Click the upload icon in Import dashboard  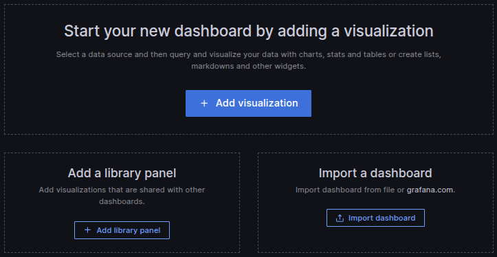tap(340, 218)
